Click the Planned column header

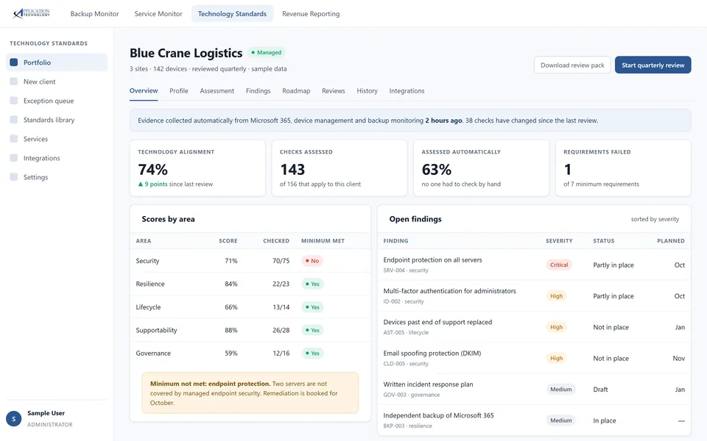pos(670,241)
